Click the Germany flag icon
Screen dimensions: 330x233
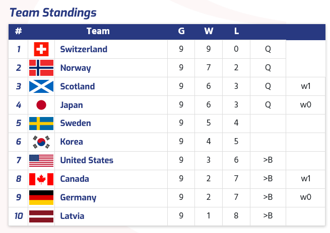[x=41, y=197]
